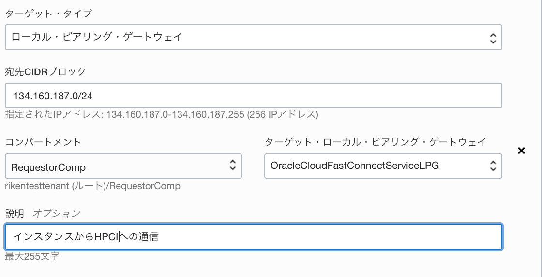Click the ターゲット・ローカル・ピアリング・ゲートウェイ label

click(376, 141)
